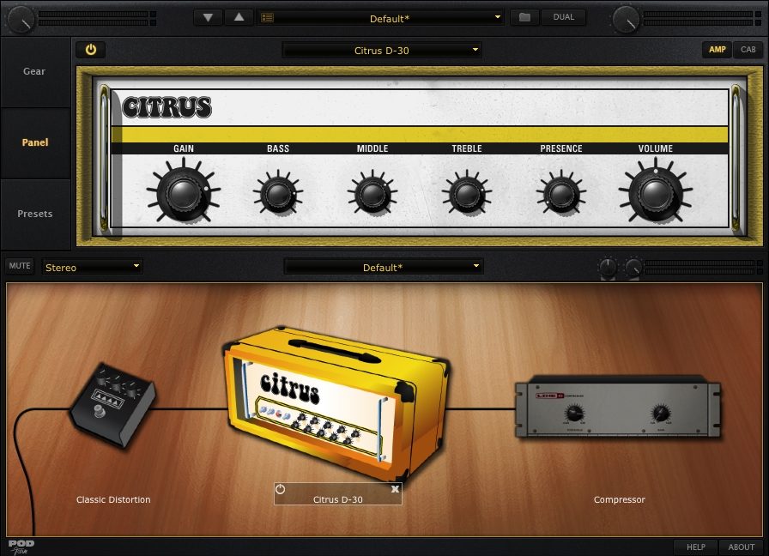This screenshot has width=769, height=556.
Task: Click the GAIN knob on the Citrus amp
Action: pyautogui.click(x=184, y=192)
